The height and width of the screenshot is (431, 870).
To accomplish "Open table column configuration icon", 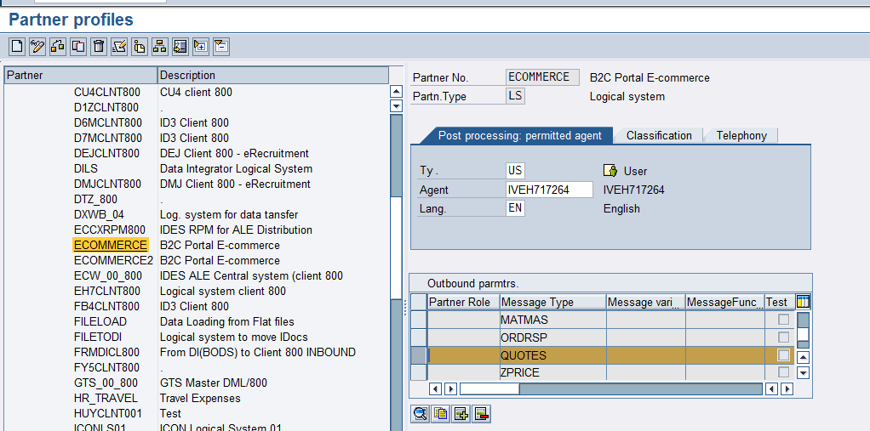I will coord(803,302).
